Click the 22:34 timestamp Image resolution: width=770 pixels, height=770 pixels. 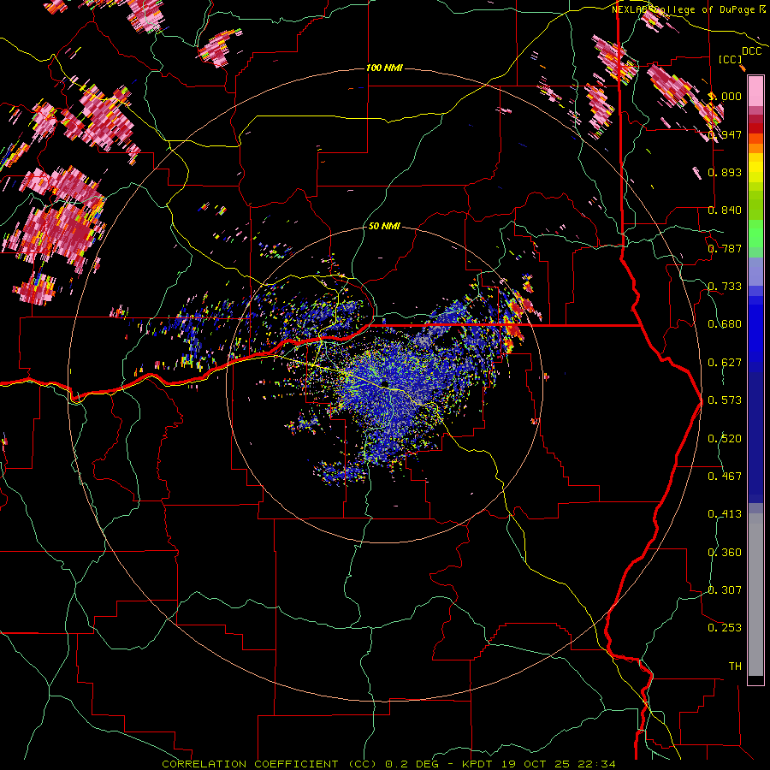(x=595, y=764)
